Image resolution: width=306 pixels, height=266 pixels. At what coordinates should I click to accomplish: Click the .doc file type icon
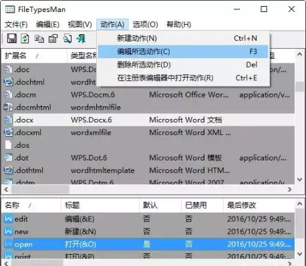tap(9, 70)
